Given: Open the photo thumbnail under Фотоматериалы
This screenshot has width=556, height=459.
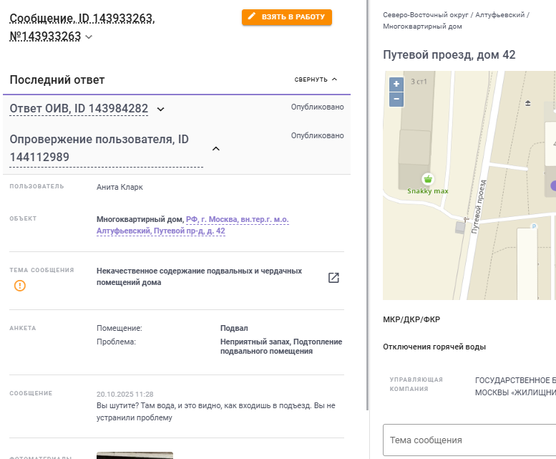Looking at the screenshot, I should pyautogui.click(x=135, y=455).
